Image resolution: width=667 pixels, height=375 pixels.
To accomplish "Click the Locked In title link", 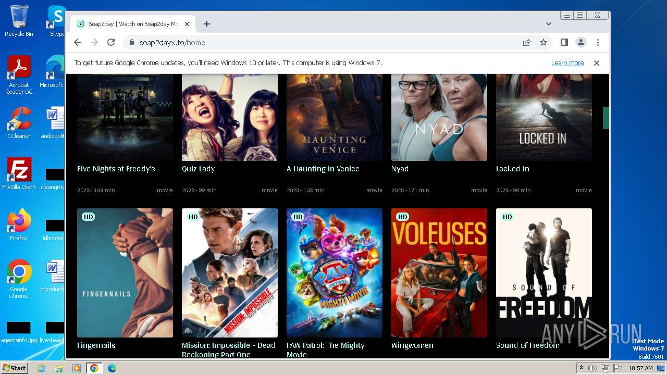I will pos(513,169).
